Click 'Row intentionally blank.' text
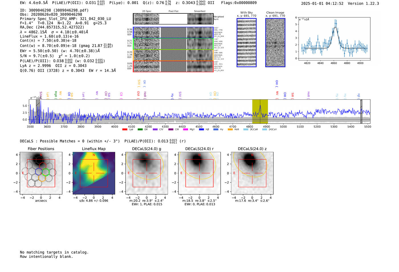 46,257
